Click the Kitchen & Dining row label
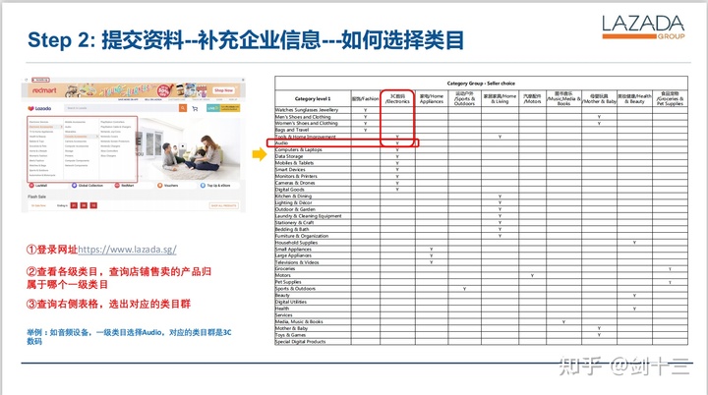 pos(293,196)
